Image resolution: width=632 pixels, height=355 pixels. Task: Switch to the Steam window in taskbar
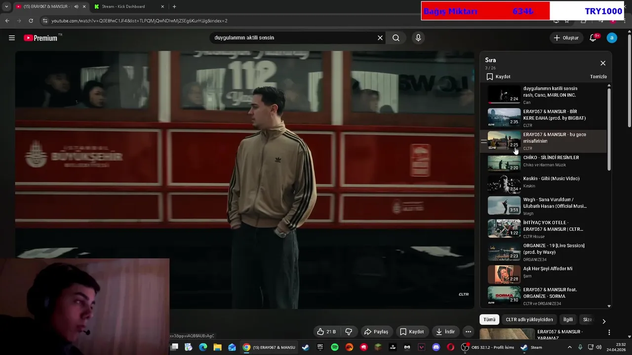click(x=531, y=347)
